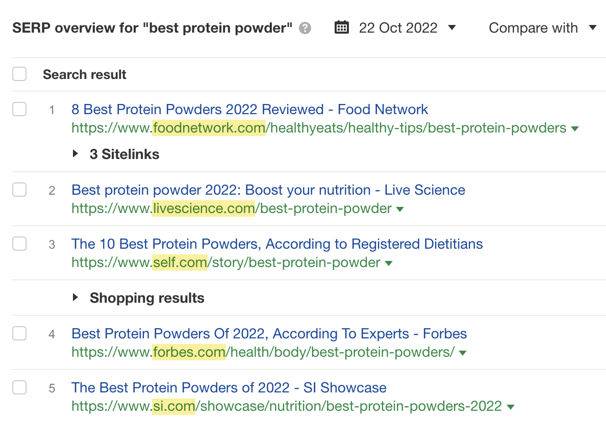Open the URL options arrow for self.com result
606x423 pixels.
coord(388,262)
